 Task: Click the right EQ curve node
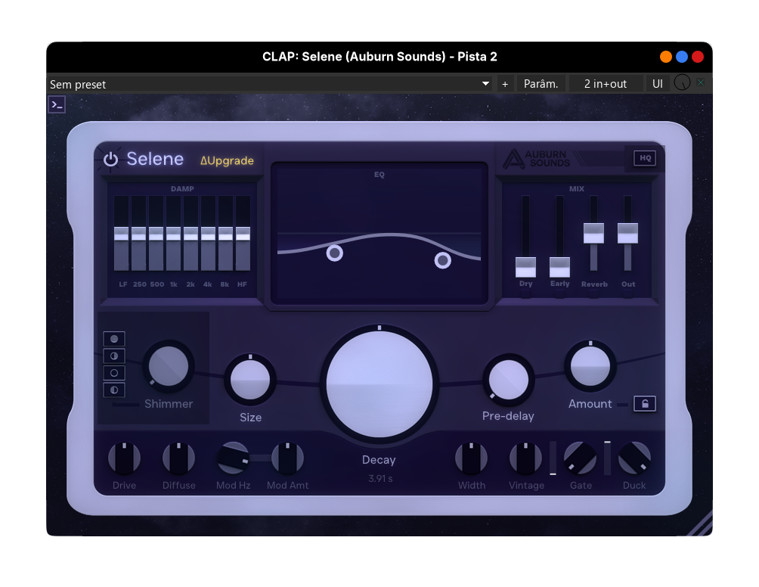[x=443, y=261]
